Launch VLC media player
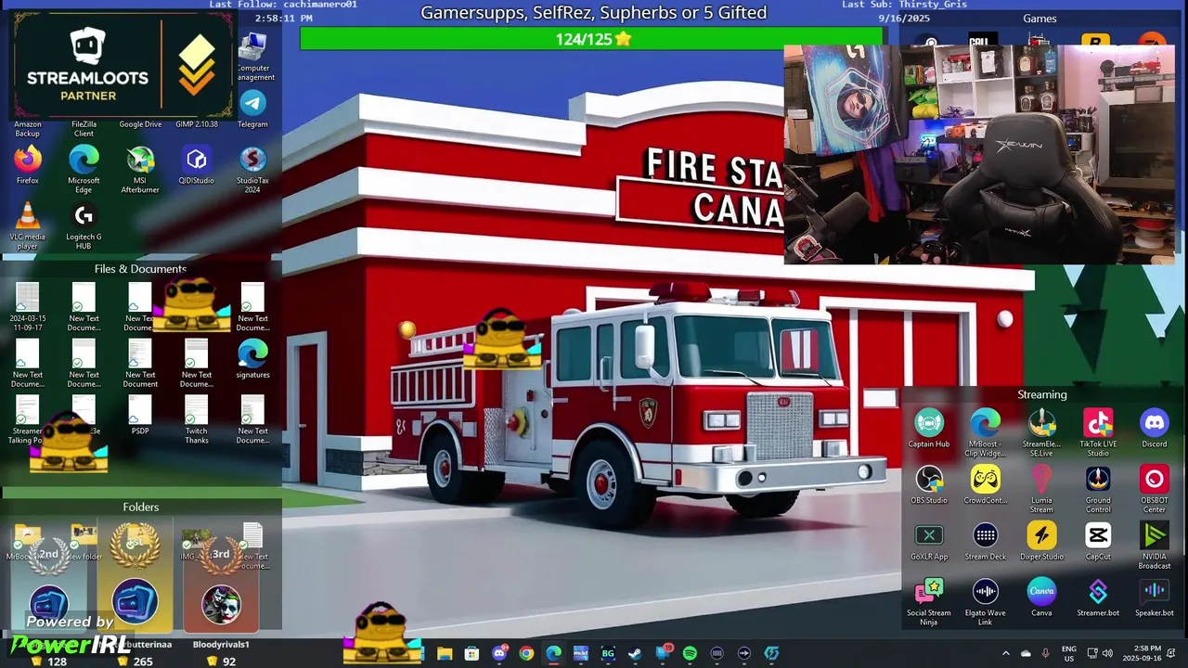Screen dimensions: 1188x668 pos(28,225)
